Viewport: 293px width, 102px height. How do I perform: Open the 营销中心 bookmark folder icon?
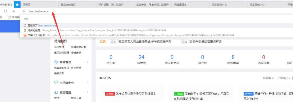click(x=9, y=17)
